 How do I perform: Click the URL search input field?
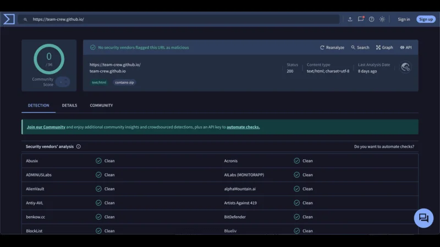click(182, 19)
